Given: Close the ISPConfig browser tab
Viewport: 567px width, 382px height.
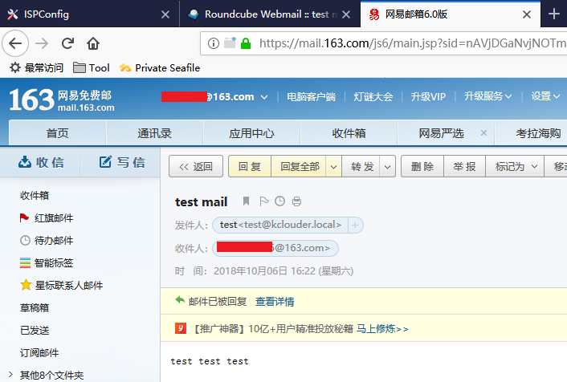Looking at the screenshot, I should click(165, 14).
